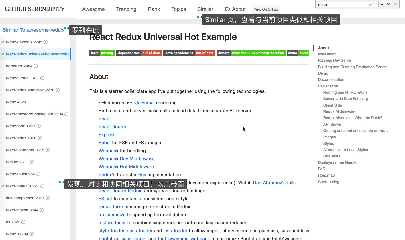Click the info icon beside react-redux-starter-kit 2278
Viewport: 405px width, 240px height.
[x=58, y=90]
